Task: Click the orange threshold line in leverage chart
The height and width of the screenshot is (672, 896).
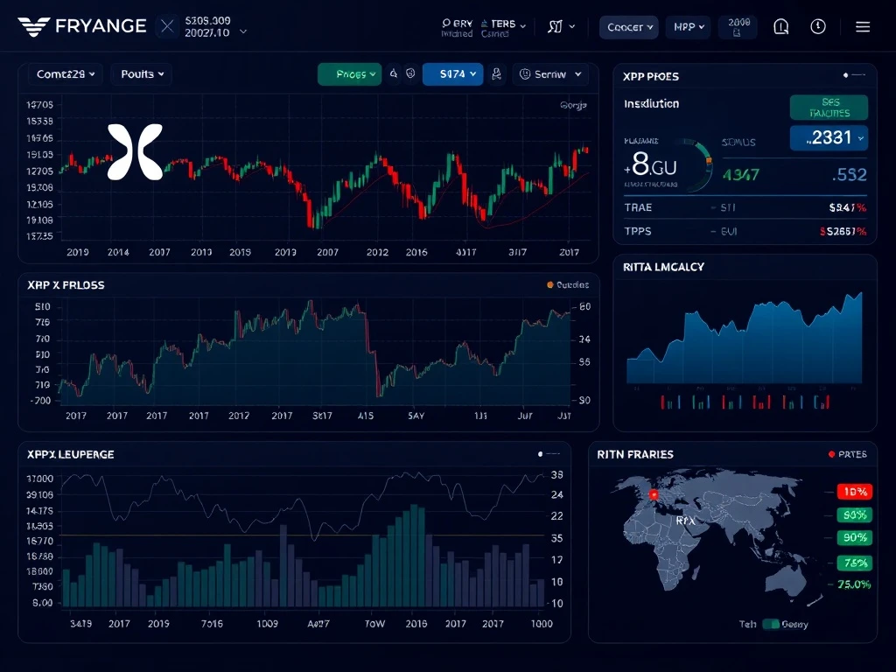Action: coord(302,535)
